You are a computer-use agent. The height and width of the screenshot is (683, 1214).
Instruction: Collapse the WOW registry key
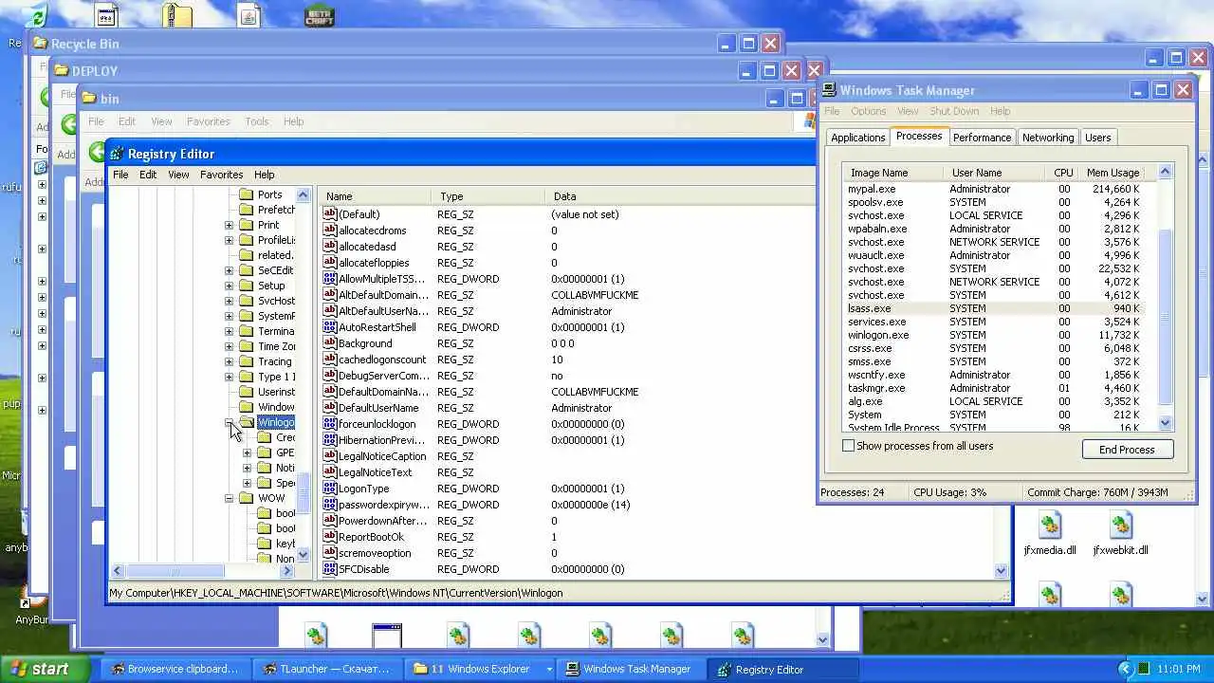tap(230, 498)
